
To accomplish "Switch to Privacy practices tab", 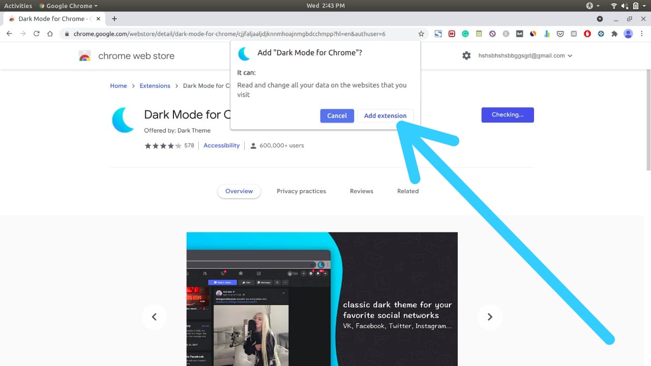I will (x=302, y=191).
